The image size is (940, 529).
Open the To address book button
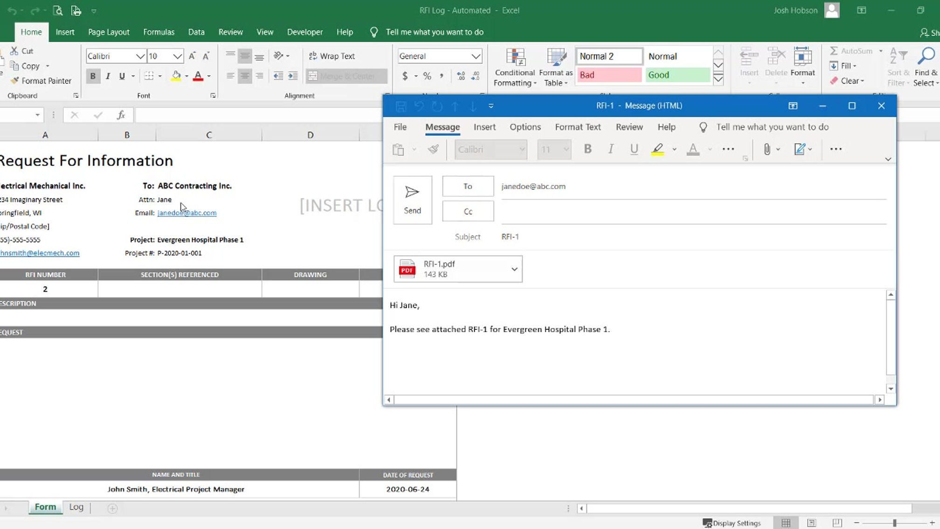tap(468, 186)
